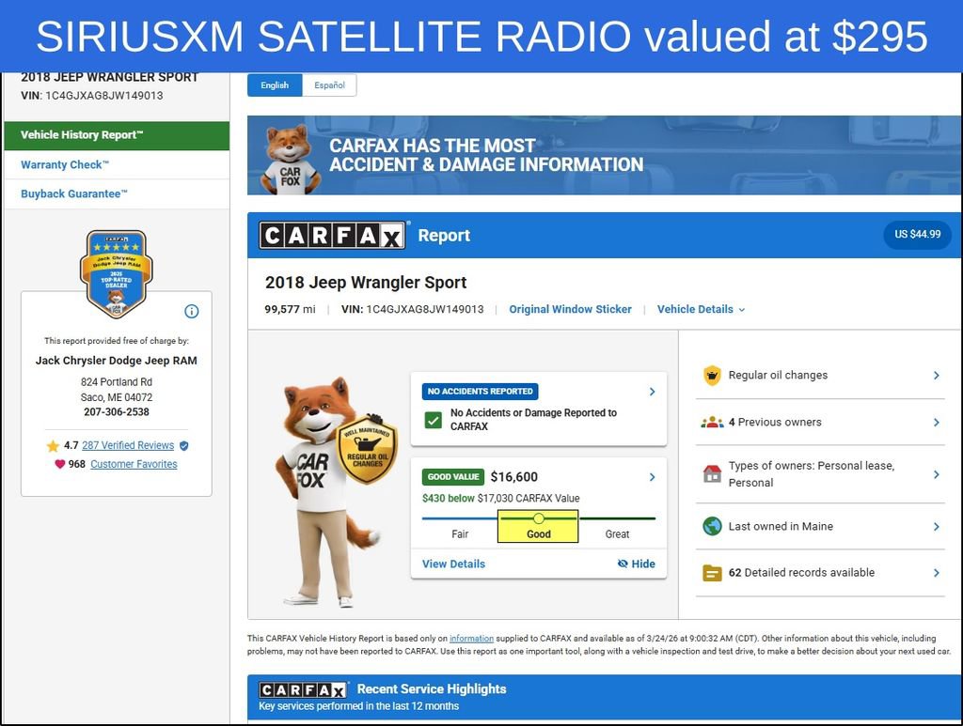Click the Good marker on value slider

[538, 518]
